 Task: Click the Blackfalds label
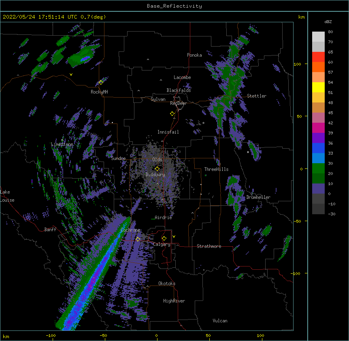(x=179, y=90)
